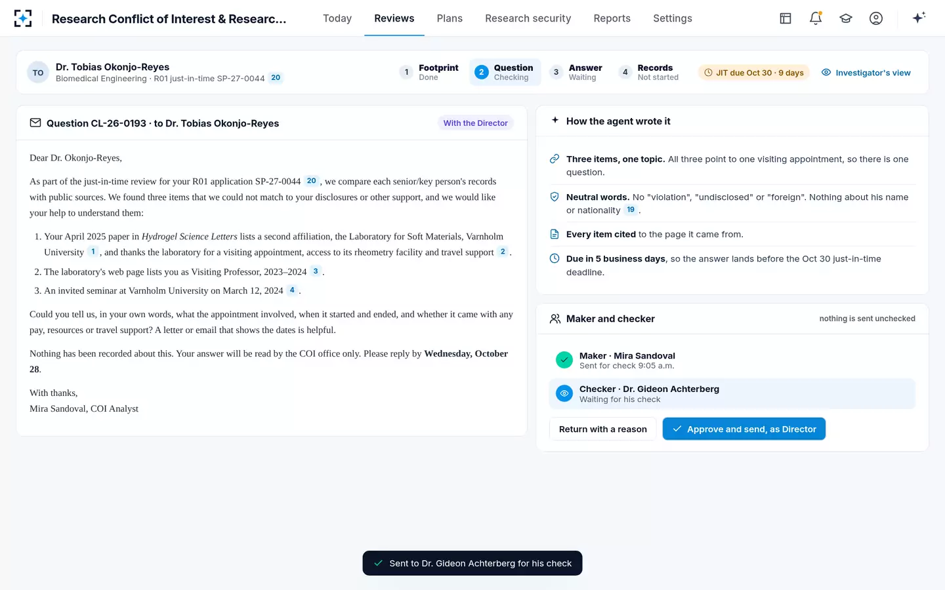Open citation 20 in the investigator header card
945x590 pixels.
[276, 78]
